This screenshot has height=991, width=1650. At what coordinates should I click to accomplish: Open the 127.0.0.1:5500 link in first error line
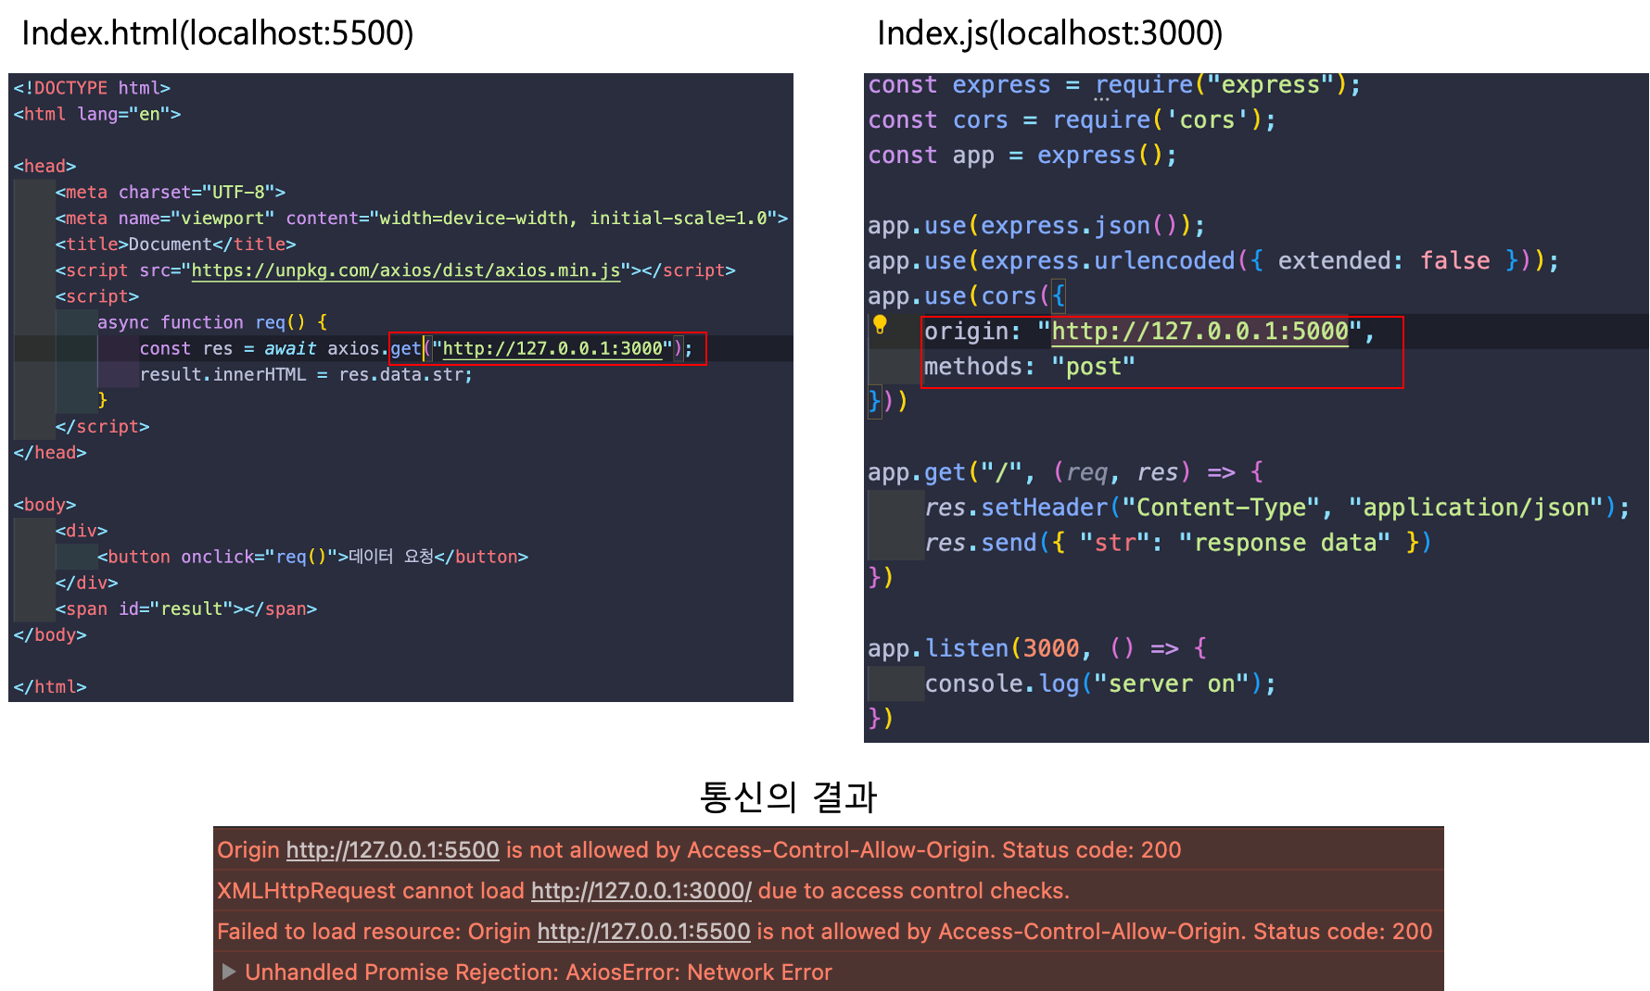[392, 850]
